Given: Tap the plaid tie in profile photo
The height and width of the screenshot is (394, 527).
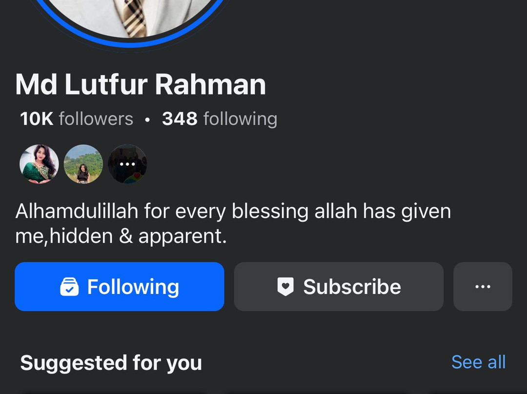Looking at the screenshot, I should (133, 18).
